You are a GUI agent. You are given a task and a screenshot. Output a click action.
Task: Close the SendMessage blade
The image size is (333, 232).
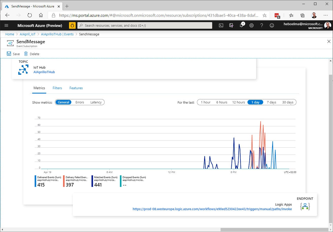[329, 41]
